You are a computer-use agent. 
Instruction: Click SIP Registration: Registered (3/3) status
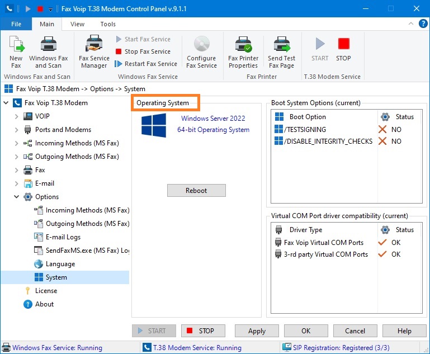coord(341,348)
